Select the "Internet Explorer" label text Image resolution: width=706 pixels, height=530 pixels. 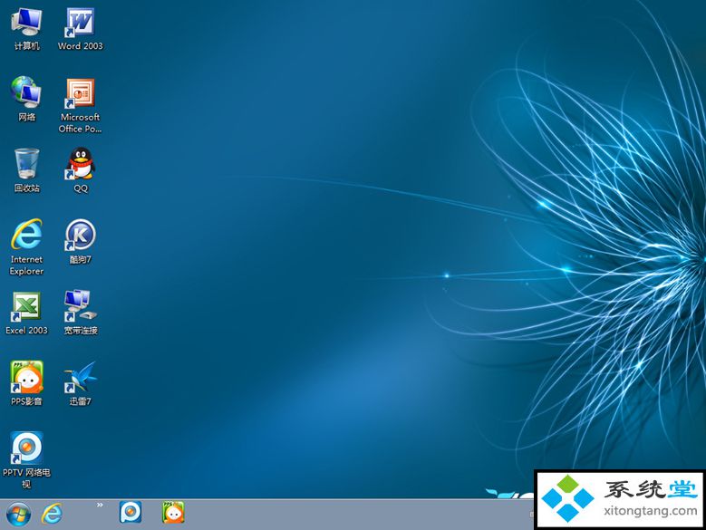click(26, 265)
